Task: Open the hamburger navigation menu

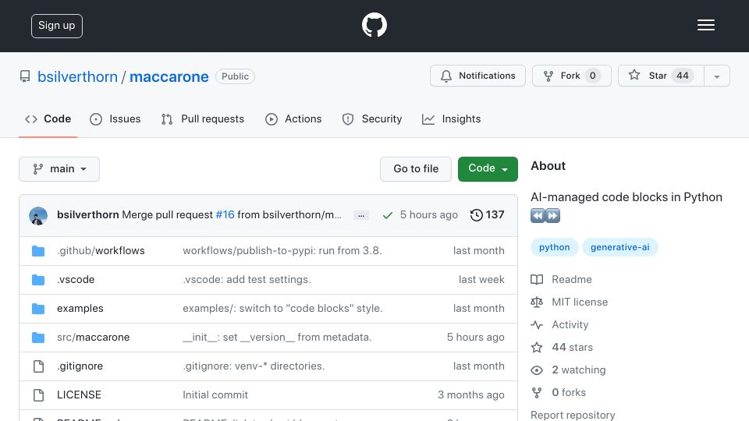Action: (705, 25)
